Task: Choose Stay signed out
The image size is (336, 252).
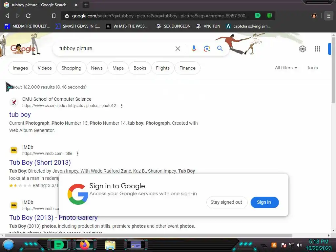Action: click(x=227, y=202)
